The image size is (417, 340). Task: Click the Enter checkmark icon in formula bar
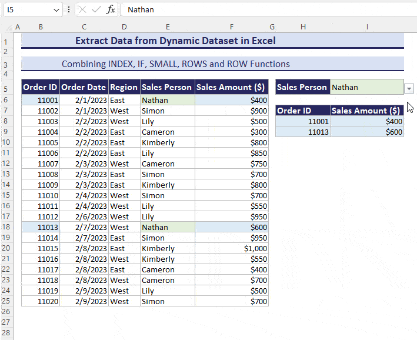coord(96,10)
